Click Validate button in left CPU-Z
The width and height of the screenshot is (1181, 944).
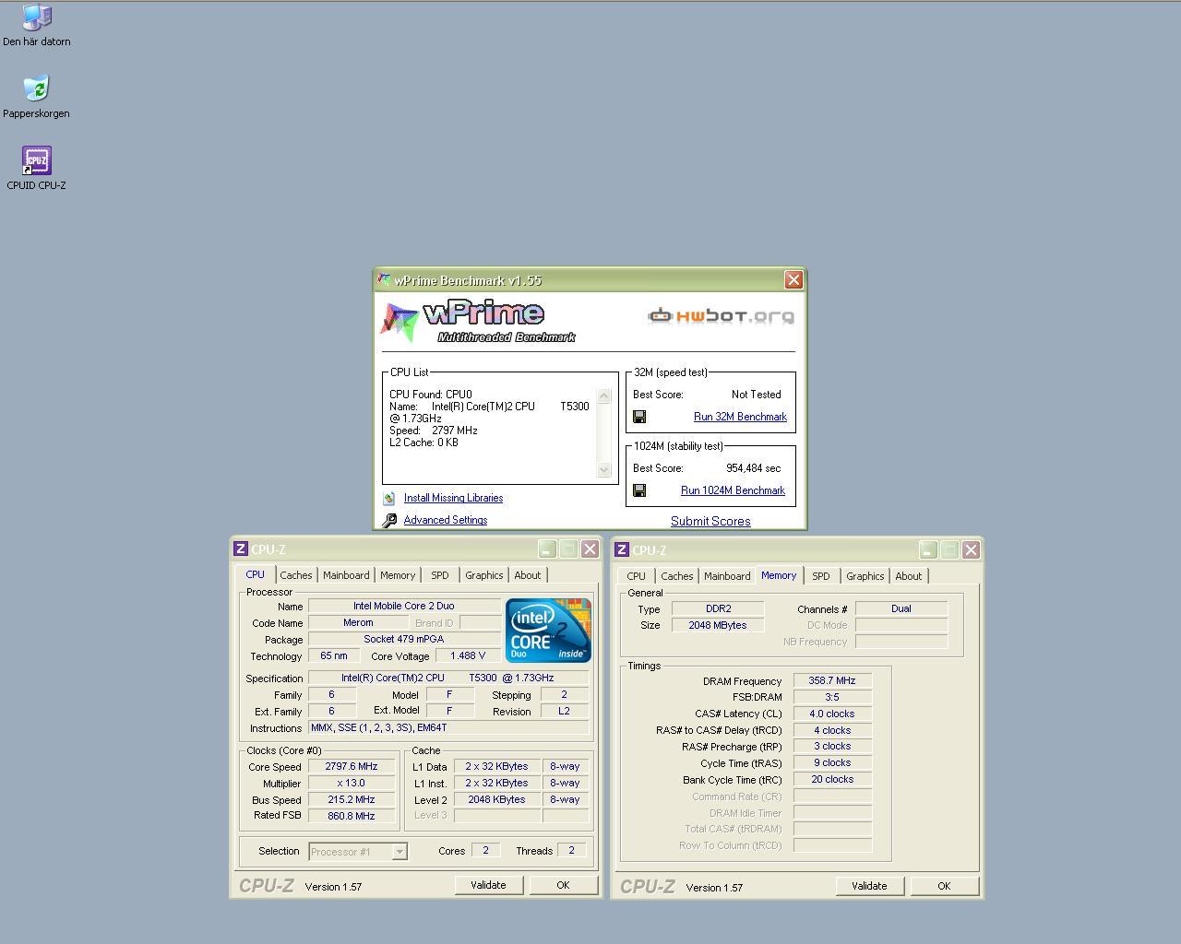click(x=488, y=885)
